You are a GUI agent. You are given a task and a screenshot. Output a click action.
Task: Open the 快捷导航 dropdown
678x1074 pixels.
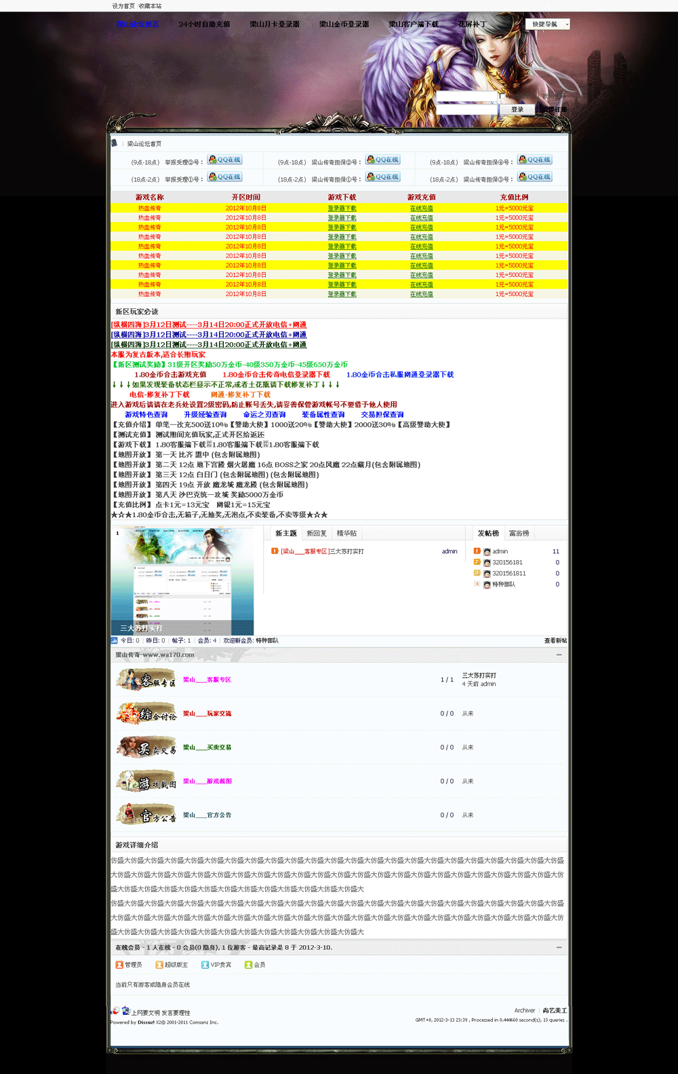(x=548, y=24)
